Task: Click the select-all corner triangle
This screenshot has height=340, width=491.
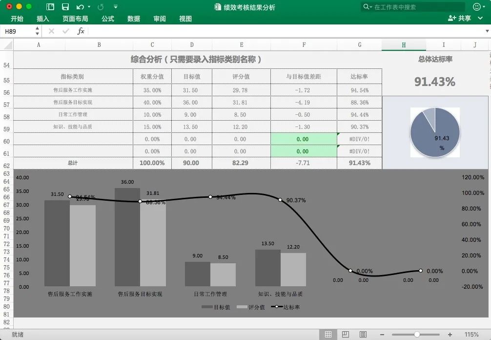Action: 7,45
